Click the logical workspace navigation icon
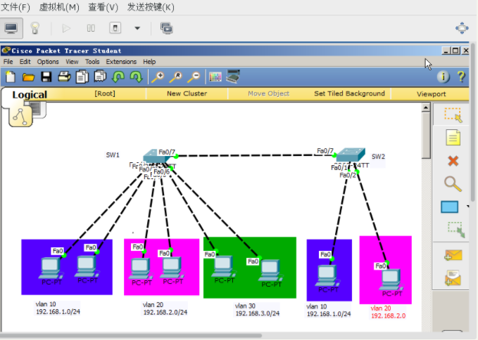 click(x=20, y=116)
